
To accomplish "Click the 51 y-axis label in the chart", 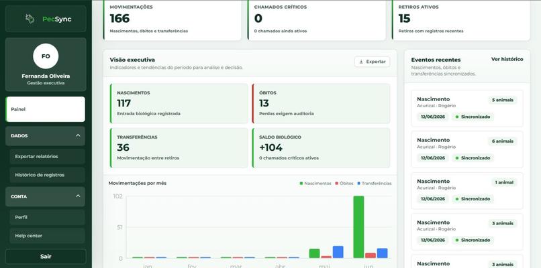I will point(119,227).
